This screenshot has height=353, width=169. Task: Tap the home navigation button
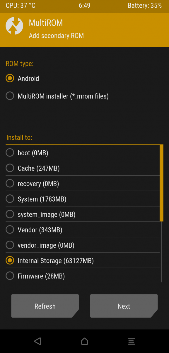(x=84, y=341)
